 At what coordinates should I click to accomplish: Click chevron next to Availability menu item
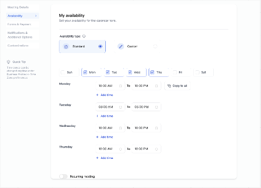point(36,16)
